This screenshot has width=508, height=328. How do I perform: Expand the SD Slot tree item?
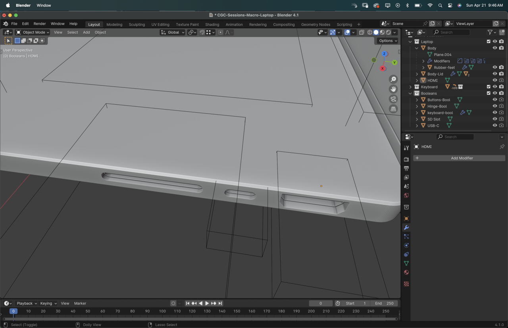pyautogui.click(x=417, y=119)
